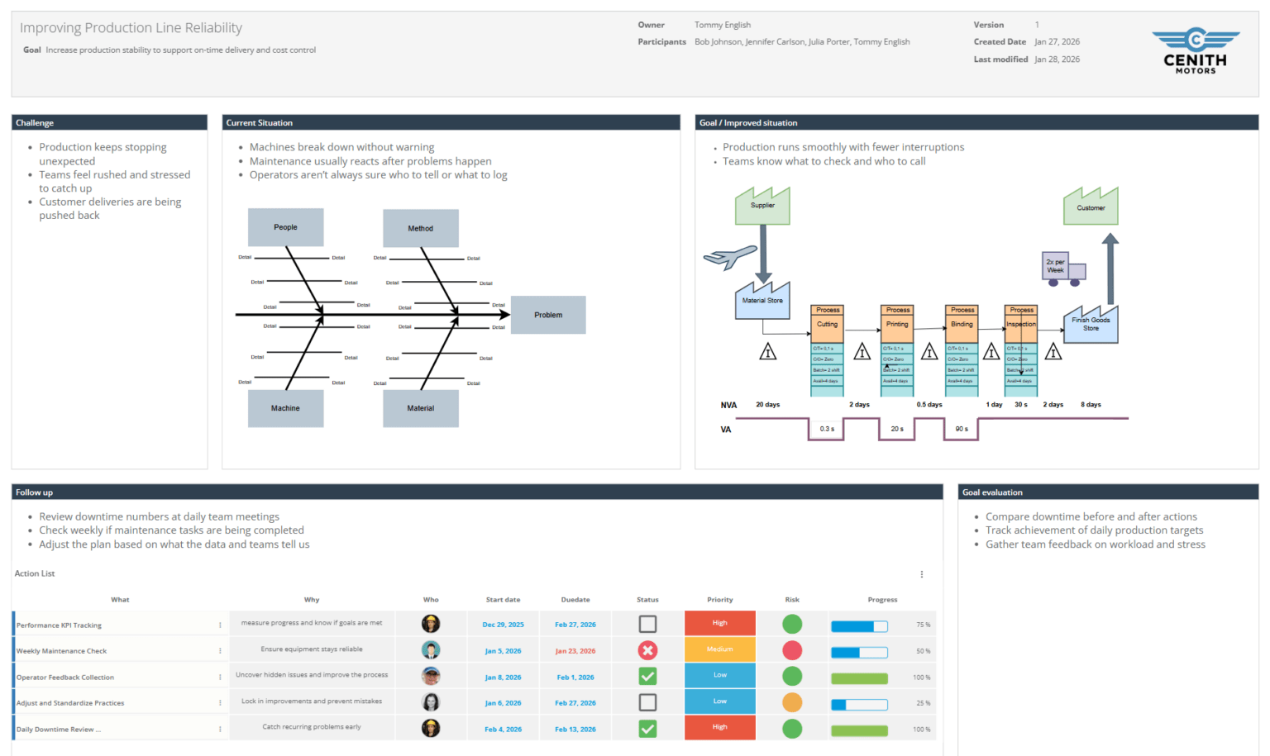Check status box for Performance KPI Tracking
Viewport: 1270px width, 756px height.
647,625
